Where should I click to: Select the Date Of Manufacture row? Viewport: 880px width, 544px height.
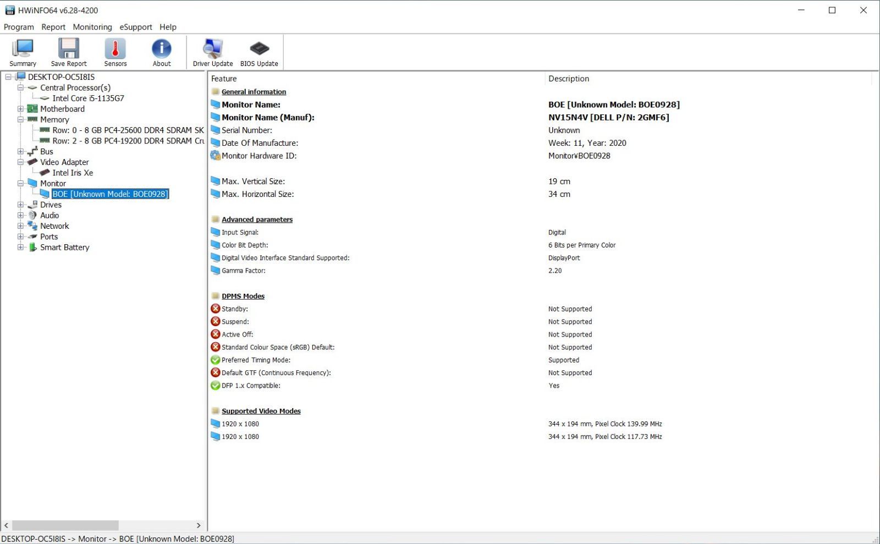click(x=541, y=143)
